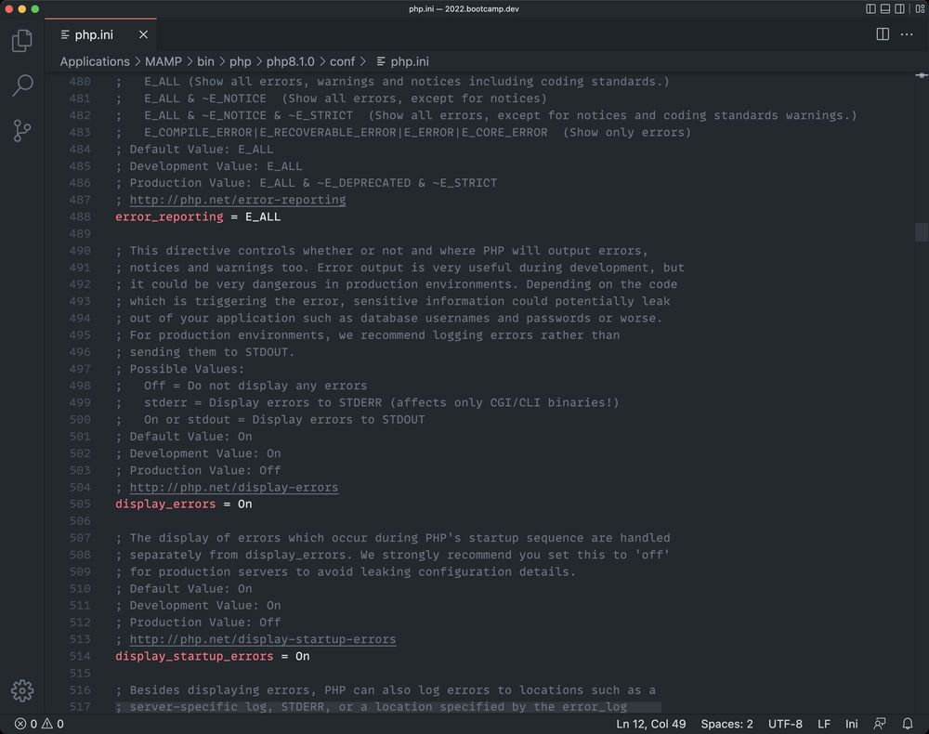Open the more actions ellipsis menu

click(x=908, y=34)
